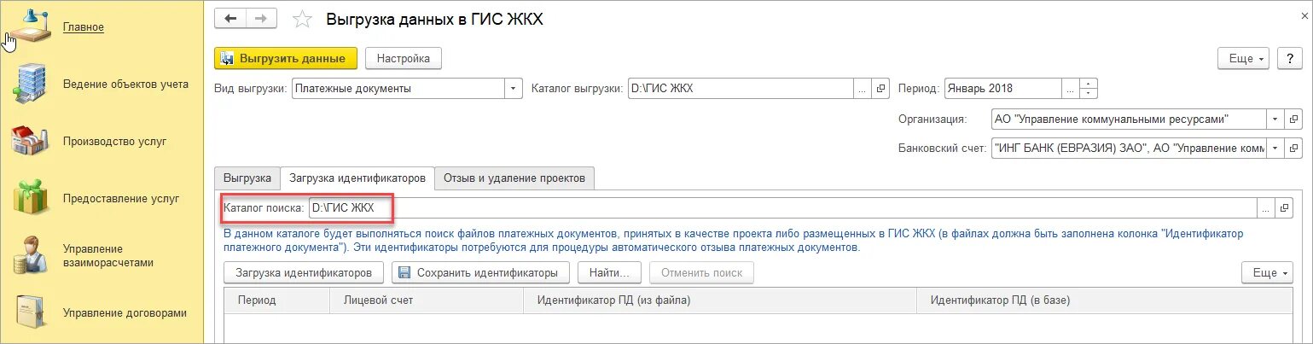The image size is (1313, 344).
Task: Open Управление взаиморасчетами section
Action: 107,255
